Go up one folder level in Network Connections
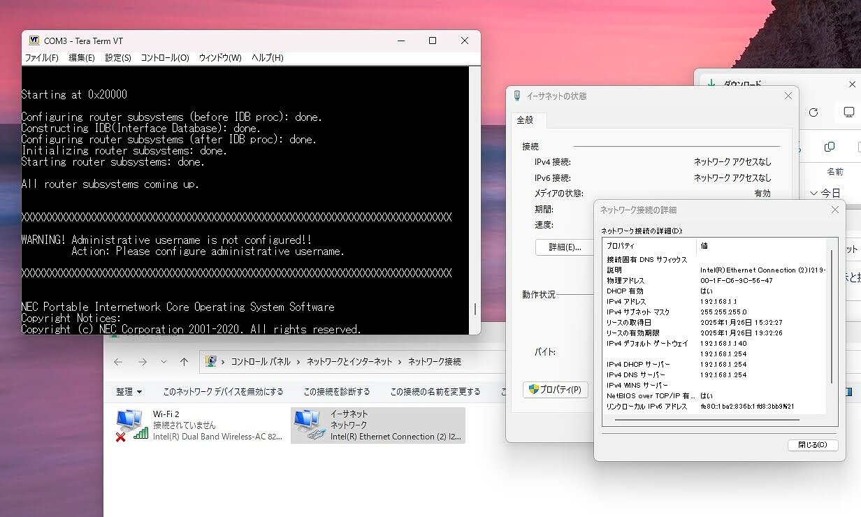The height and width of the screenshot is (517, 861). (x=184, y=362)
